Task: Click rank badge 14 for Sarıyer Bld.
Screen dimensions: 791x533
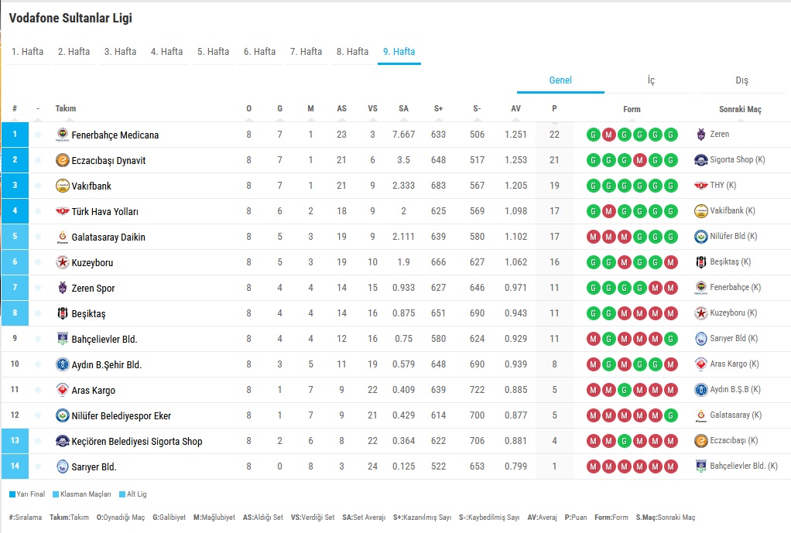Action: tap(15, 466)
